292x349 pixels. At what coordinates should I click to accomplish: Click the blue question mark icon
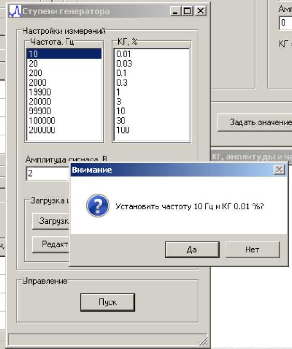point(98,206)
